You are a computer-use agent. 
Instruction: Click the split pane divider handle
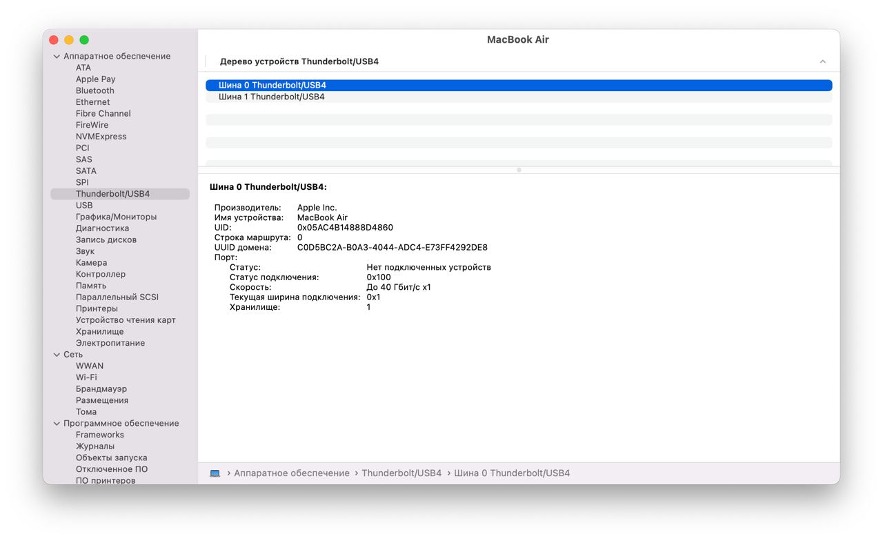point(519,170)
